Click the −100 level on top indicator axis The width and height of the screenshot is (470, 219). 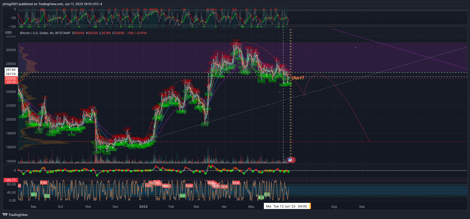tap(12, 27)
